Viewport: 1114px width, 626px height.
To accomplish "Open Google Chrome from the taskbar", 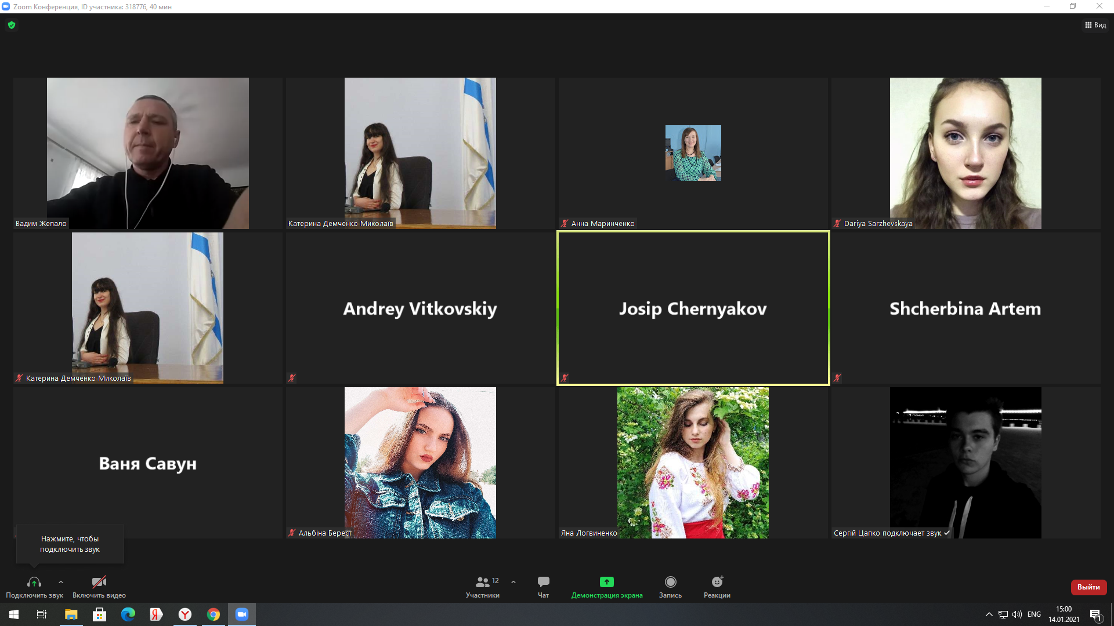I will [x=214, y=614].
